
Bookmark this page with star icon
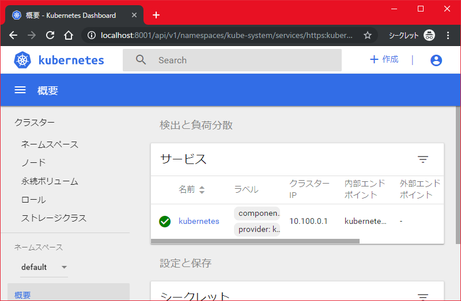[367, 36]
